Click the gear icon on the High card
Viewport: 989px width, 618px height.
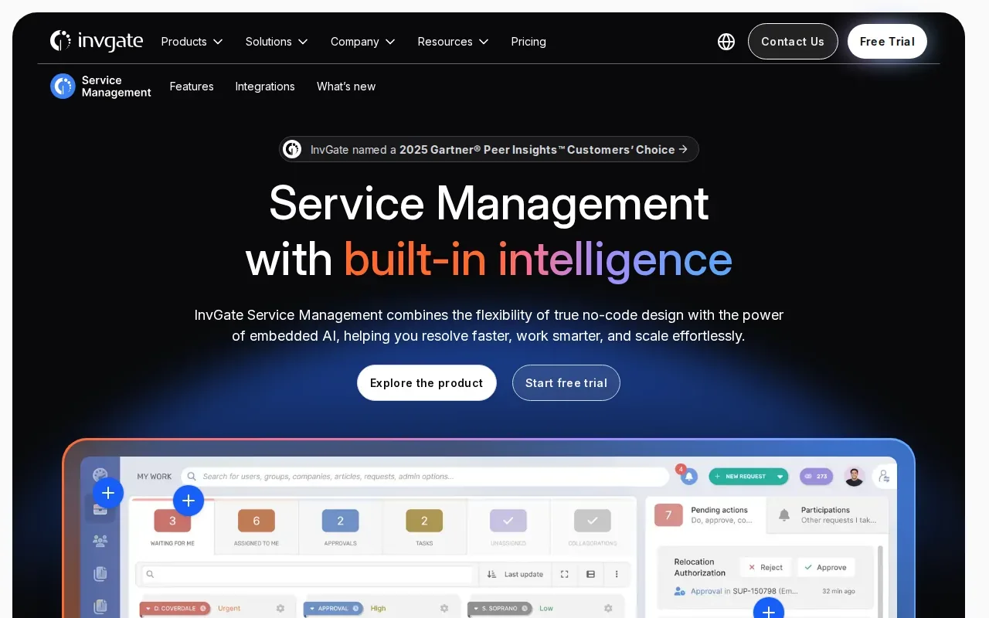pyautogui.click(x=445, y=609)
